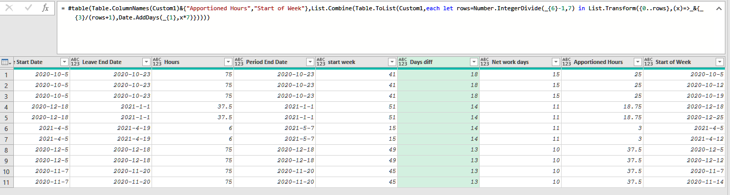Change data type icon of Period End Date column
Image resolution: width=730 pixels, height=195 pixels.
pos(239,62)
